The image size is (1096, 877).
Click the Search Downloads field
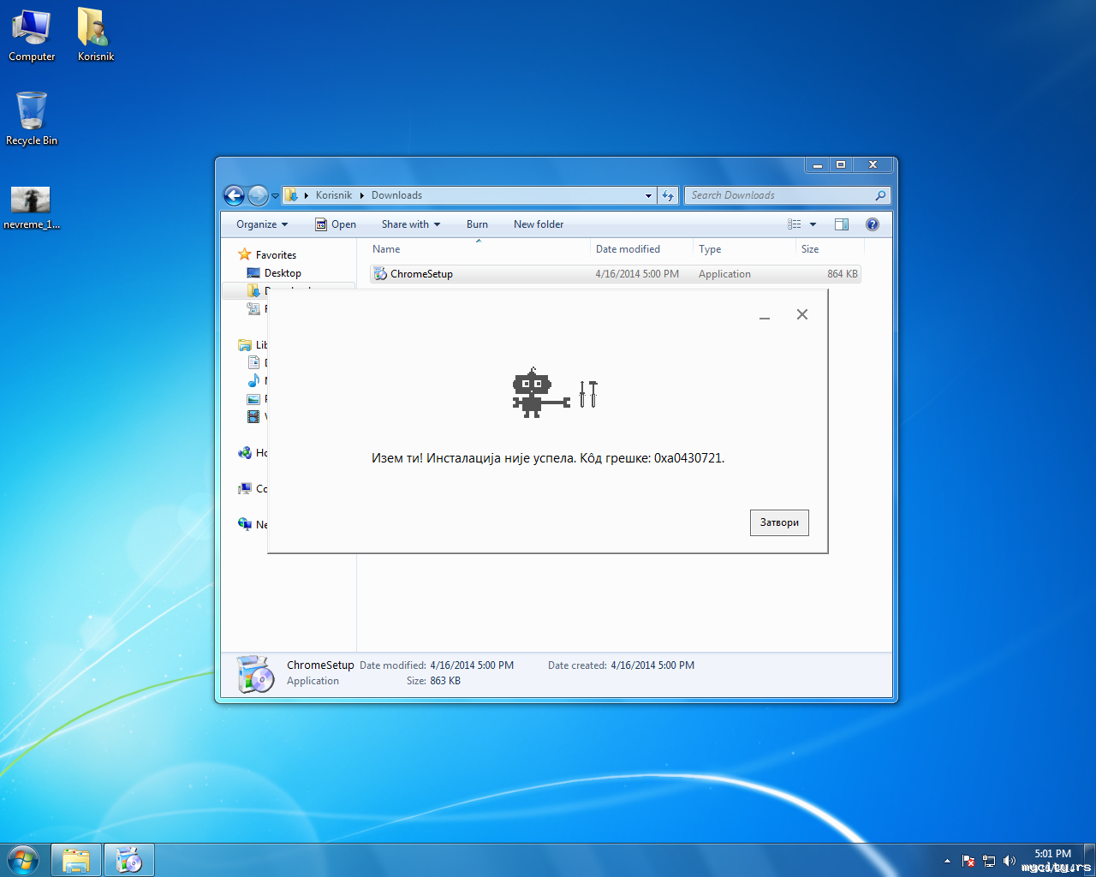point(787,195)
